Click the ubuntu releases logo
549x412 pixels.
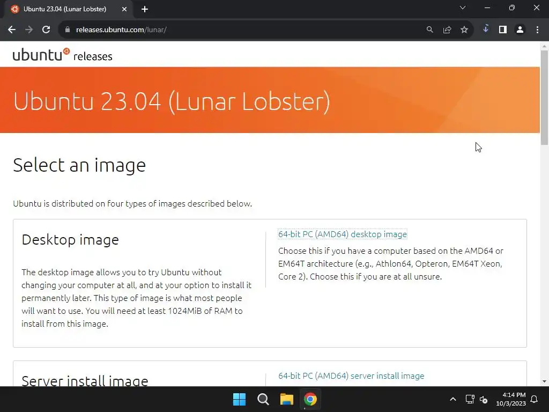[62, 55]
